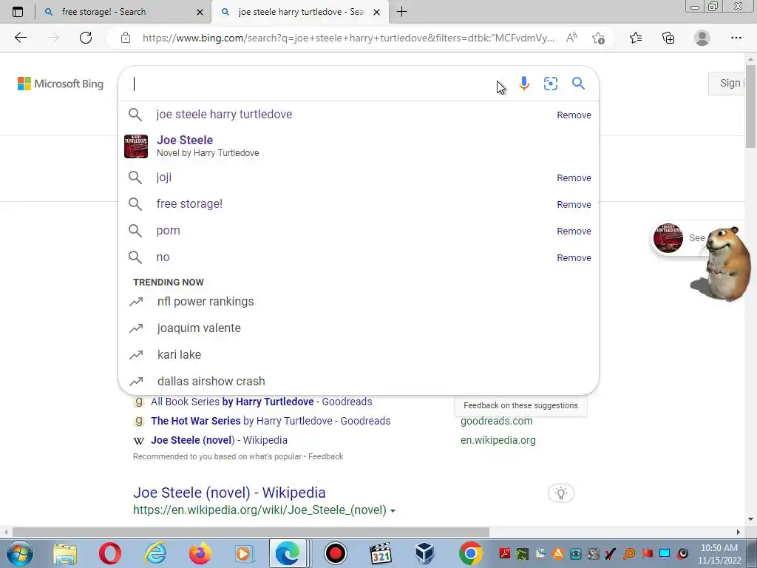
Task: Open the red record button taskbar app
Action: click(336, 553)
